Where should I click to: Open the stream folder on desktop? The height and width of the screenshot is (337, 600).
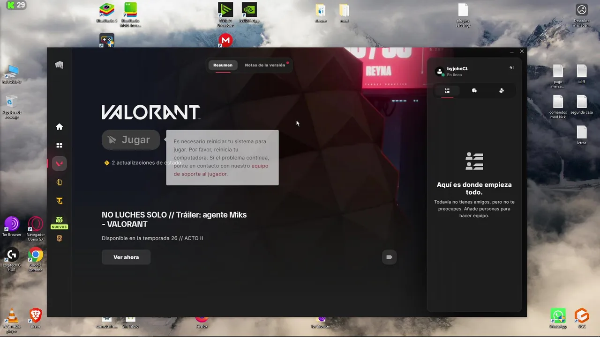pyautogui.click(x=321, y=13)
